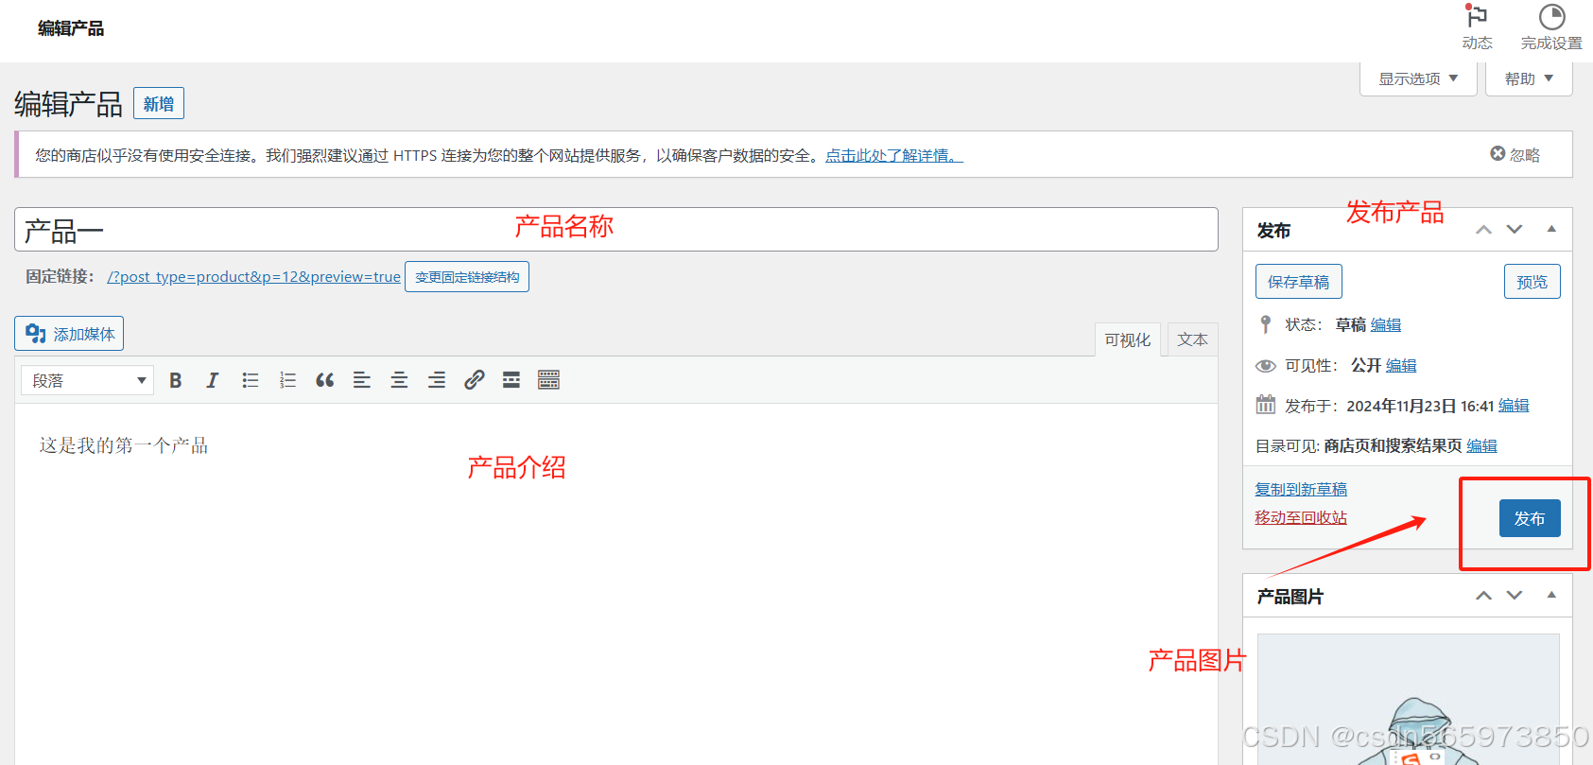Click the 预览 preview button
Image resolution: width=1593 pixels, height=765 pixels.
click(x=1532, y=282)
